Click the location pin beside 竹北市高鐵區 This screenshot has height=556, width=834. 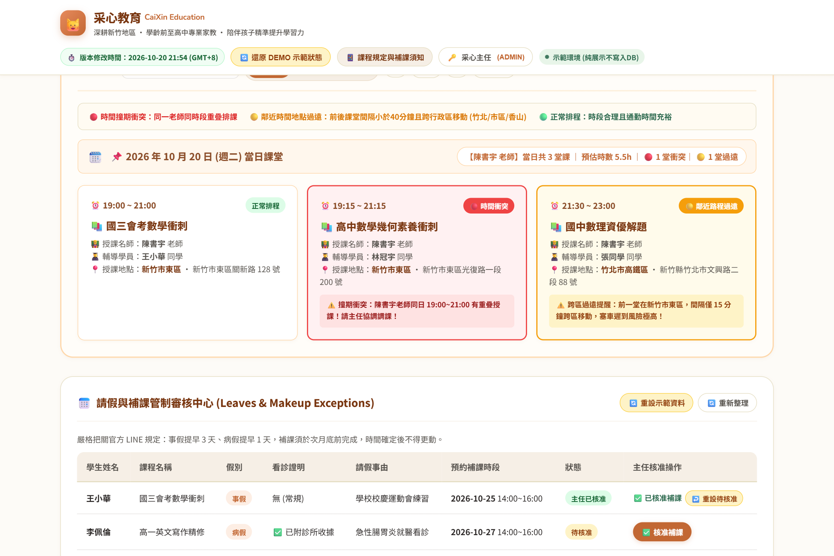click(554, 270)
